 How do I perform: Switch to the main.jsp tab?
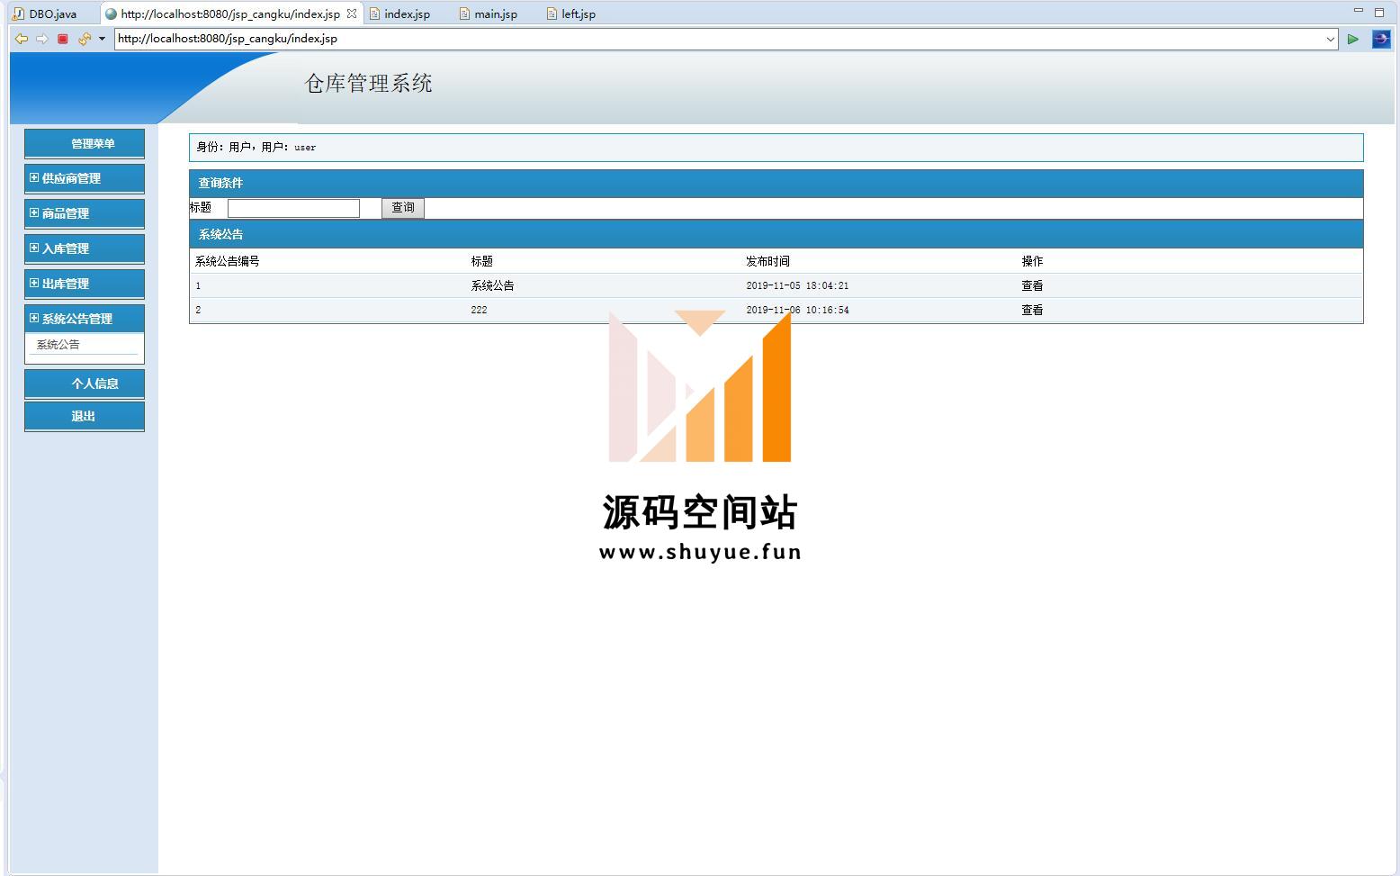click(489, 14)
